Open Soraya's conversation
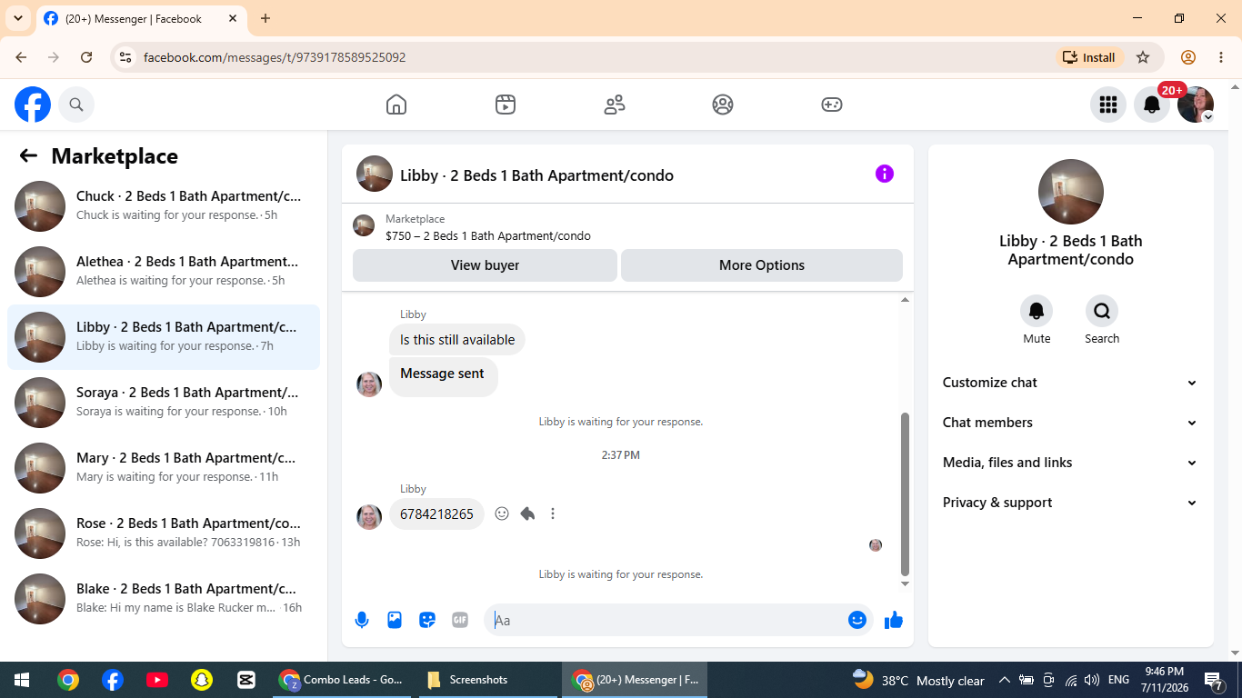The image size is (1242, 698). 164,403
